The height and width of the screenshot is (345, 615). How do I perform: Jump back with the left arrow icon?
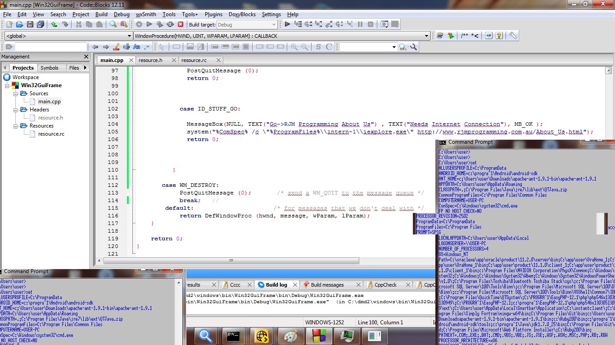pyautogui.click(x=95, y=47)
